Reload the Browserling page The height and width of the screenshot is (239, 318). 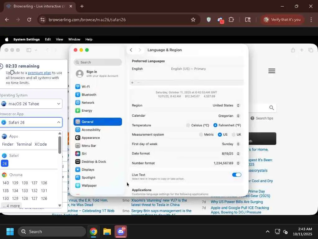pos(29,20)
